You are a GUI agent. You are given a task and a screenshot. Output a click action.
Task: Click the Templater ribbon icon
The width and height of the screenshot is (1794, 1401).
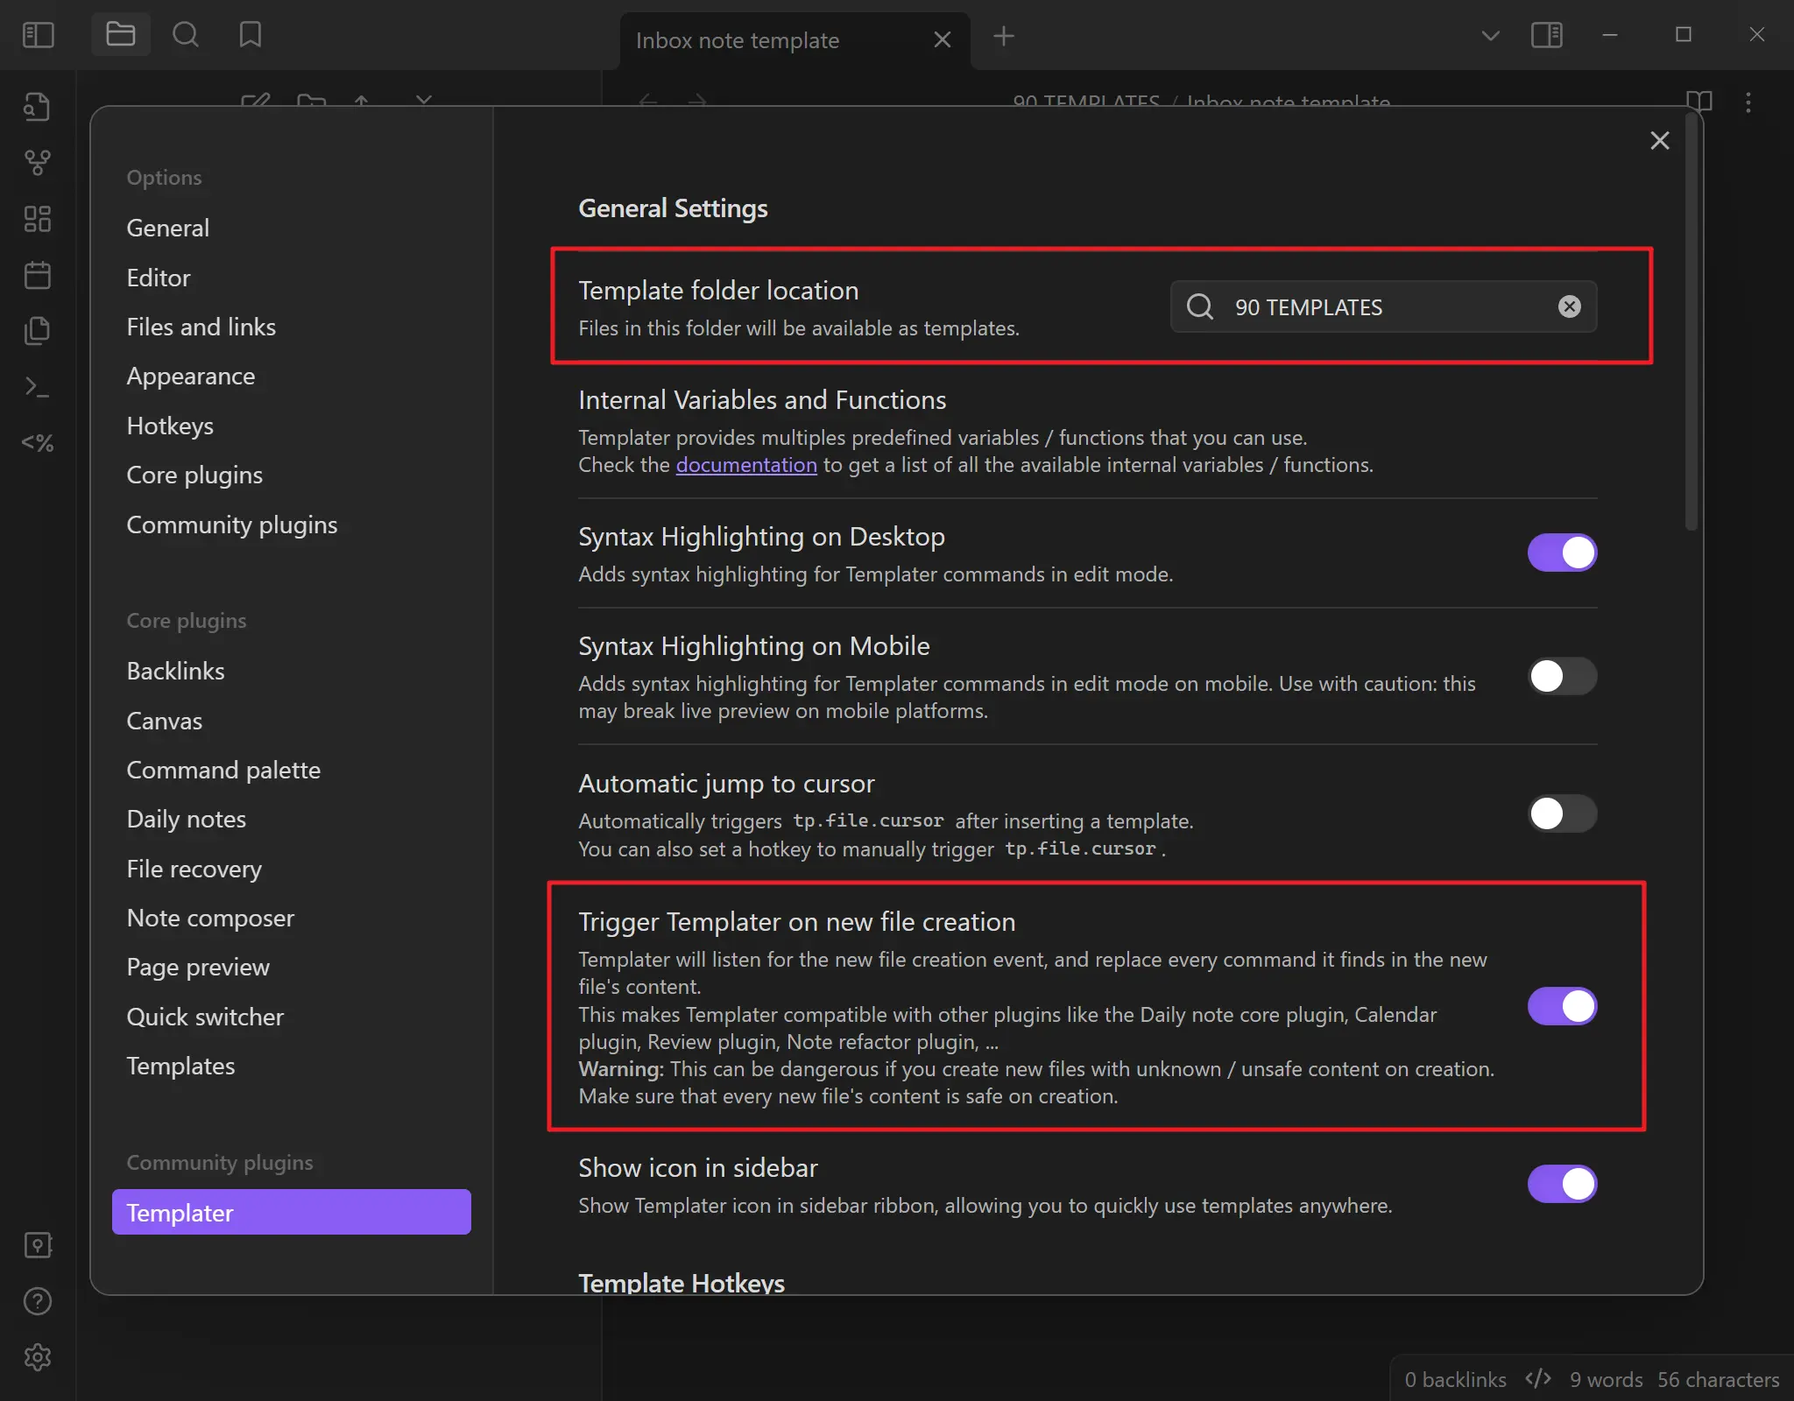point(37,443)
